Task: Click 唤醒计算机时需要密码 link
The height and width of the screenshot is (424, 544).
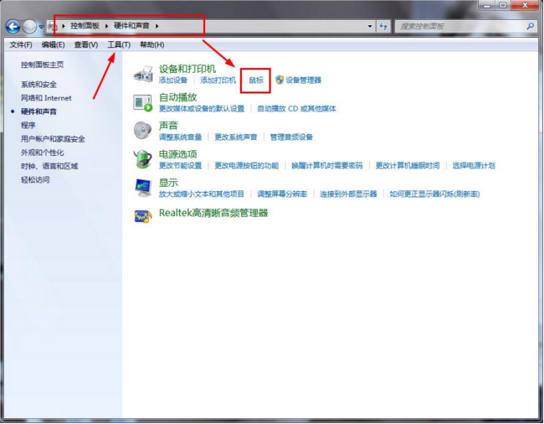Action: pyautogui.click(x=327, y=166)
